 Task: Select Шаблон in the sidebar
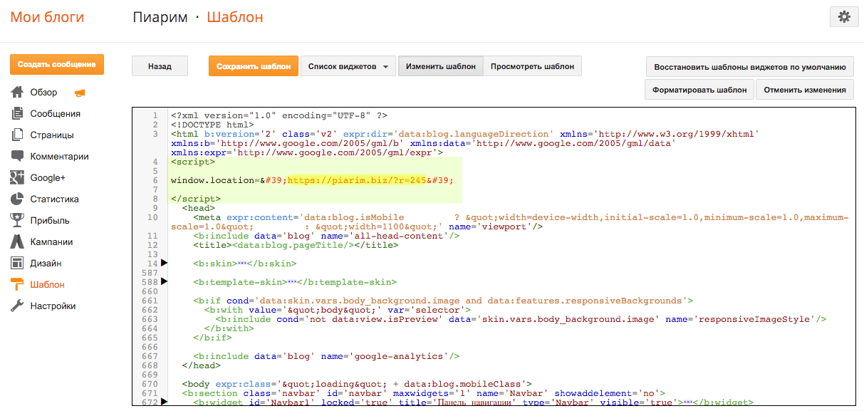coord(48,285)
